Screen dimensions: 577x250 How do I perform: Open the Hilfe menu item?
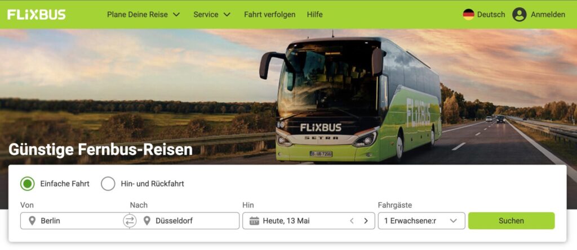[x=314, y=15]
